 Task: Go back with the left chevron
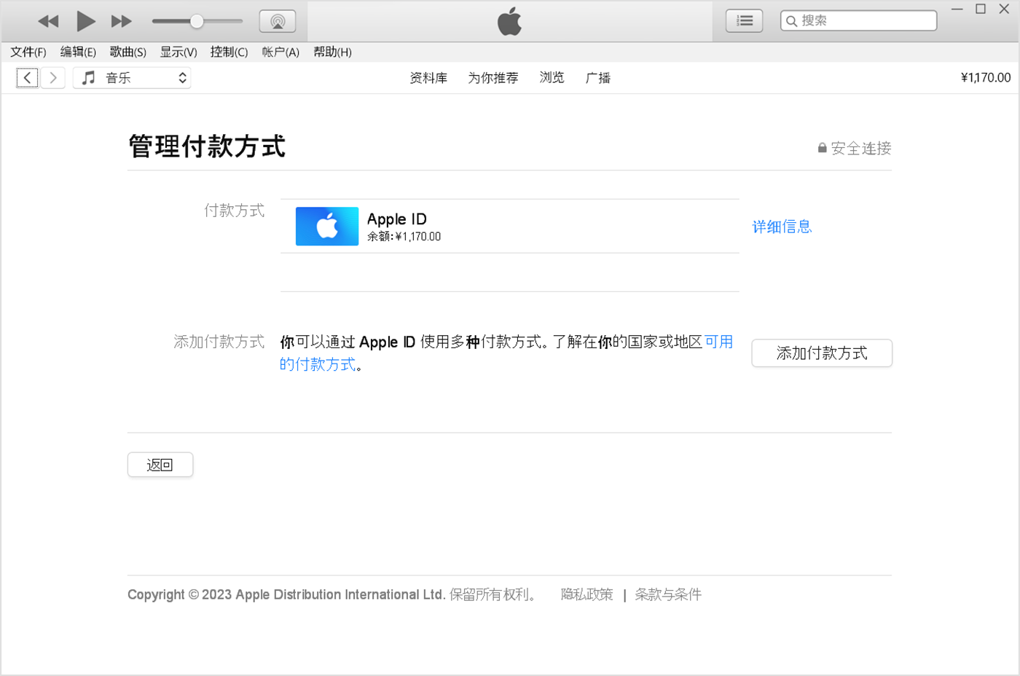coord(27,78)
